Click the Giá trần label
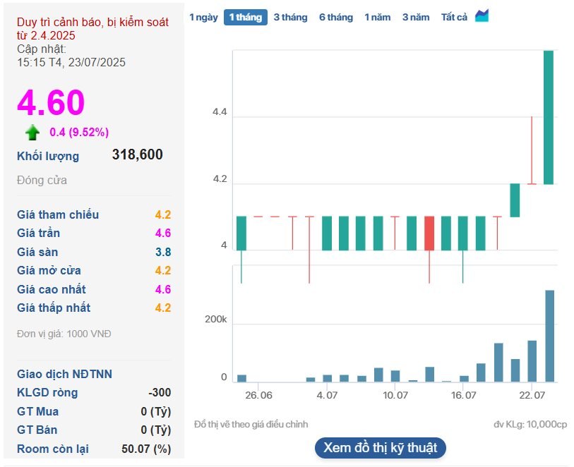 [38, 233]
